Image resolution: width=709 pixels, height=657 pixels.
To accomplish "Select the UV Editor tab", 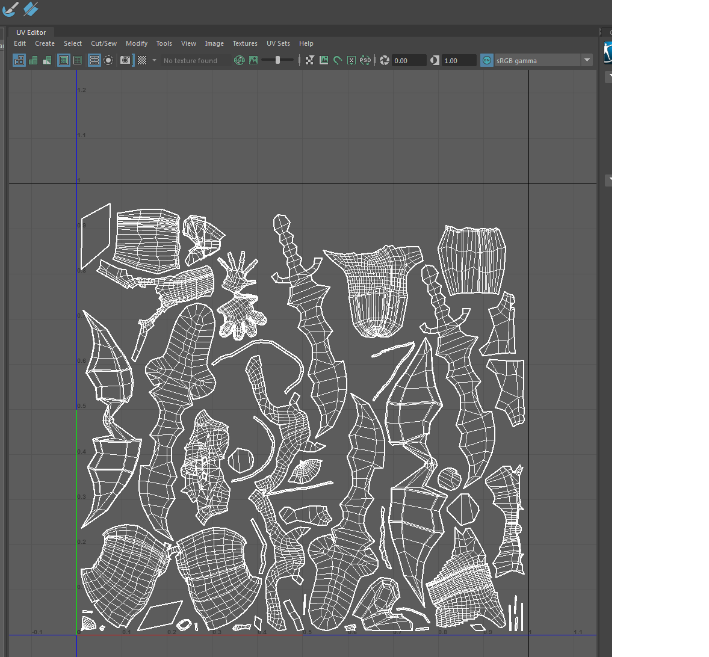I will [31, 32].
